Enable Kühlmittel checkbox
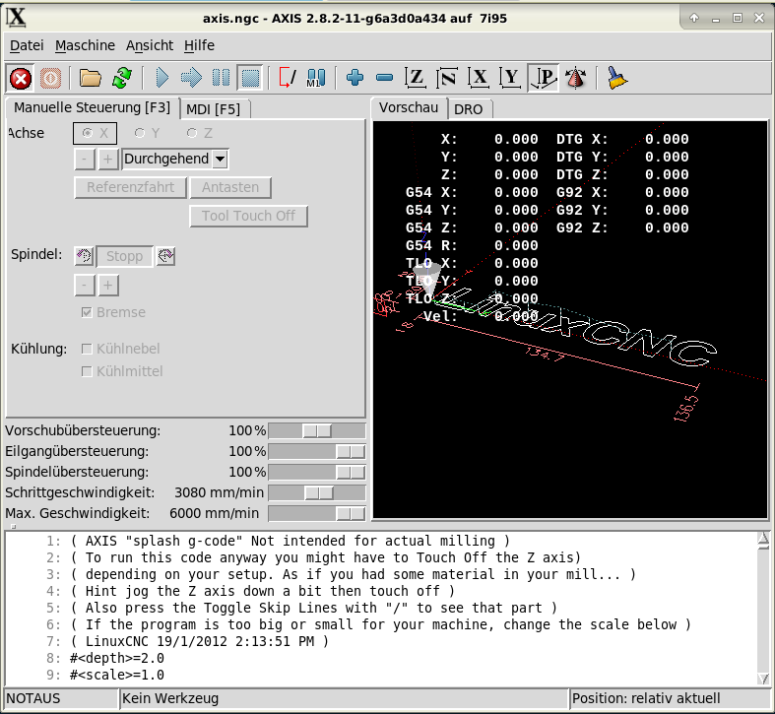 pos(121,371)
